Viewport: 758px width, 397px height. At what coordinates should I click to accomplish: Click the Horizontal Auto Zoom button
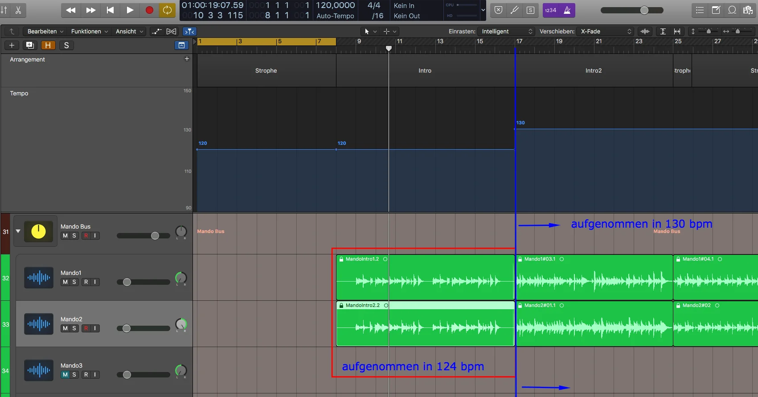(677, 31)
